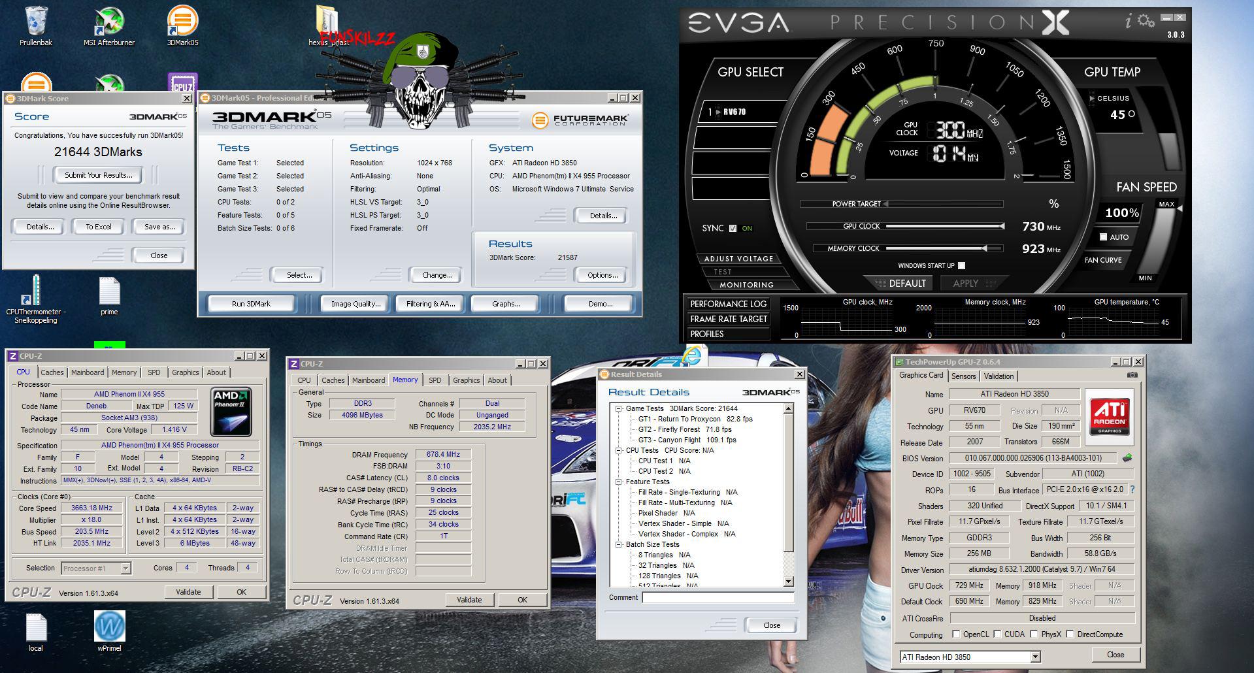The height and width of the screenshot is (673, 1254).
Task: Check the CUDA computing checkbox
Action: (997, 634)
